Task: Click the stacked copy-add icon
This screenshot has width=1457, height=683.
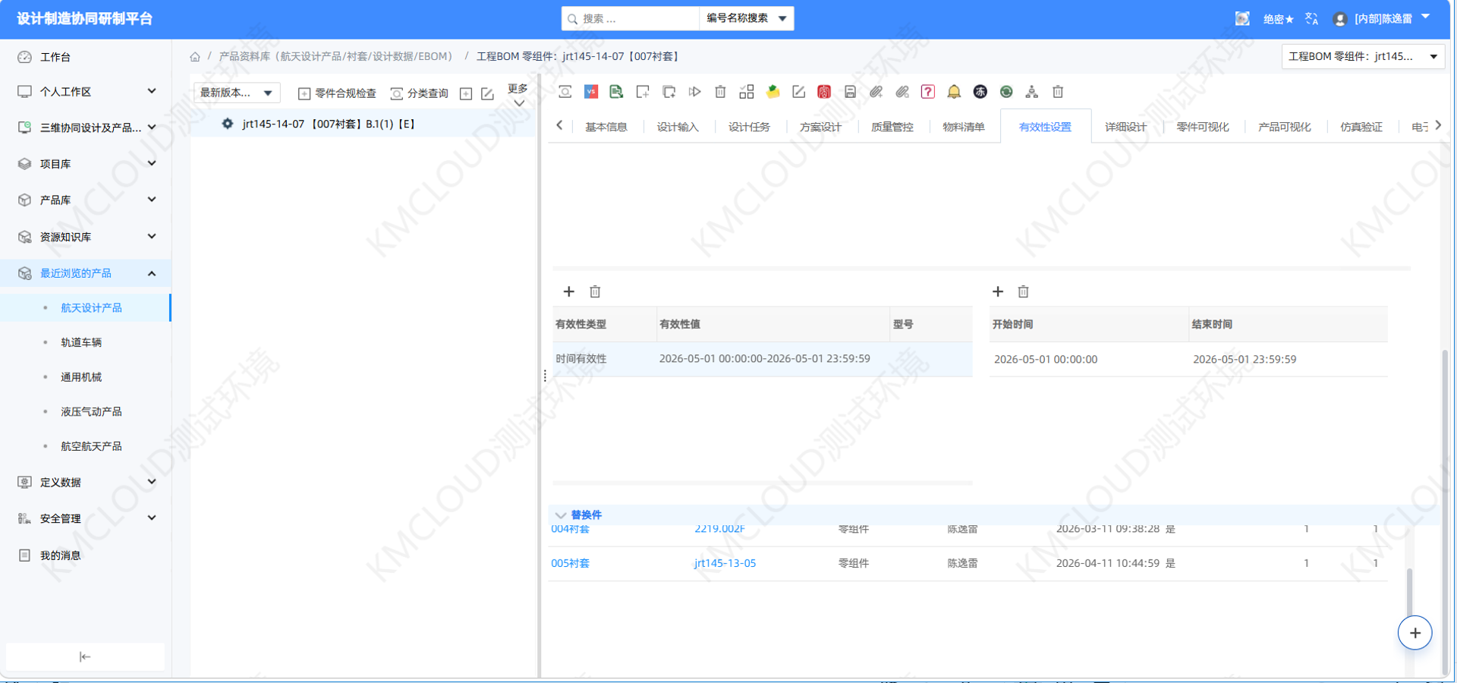Action: (x=669, y=92)
